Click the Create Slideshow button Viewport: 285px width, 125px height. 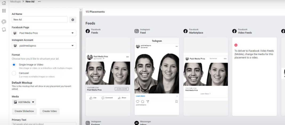click(x=24, y=111)
